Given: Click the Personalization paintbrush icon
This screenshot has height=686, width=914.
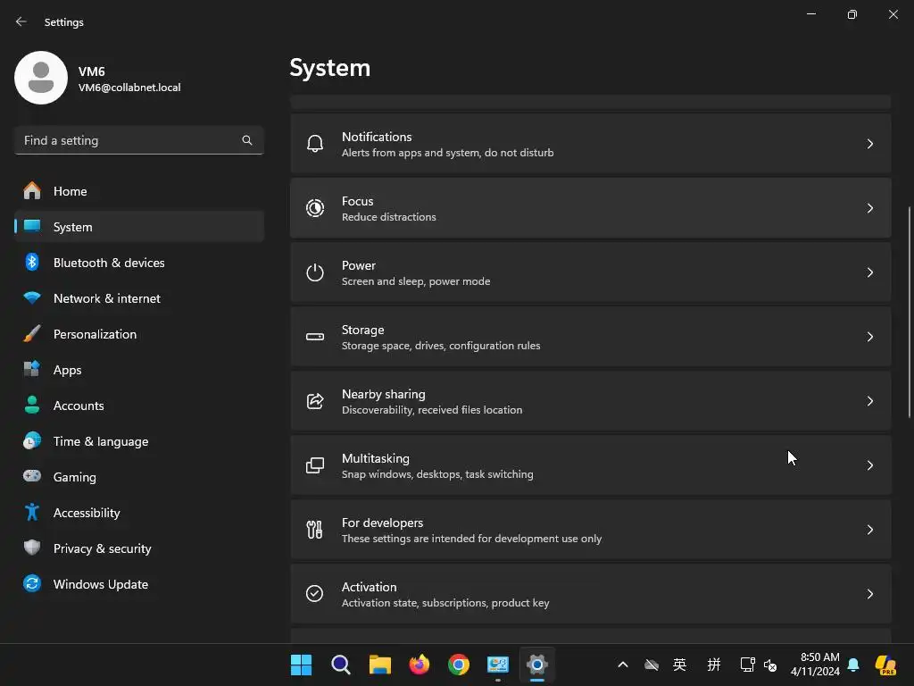Looking at the screenshot, I should (x=32, y=334).
